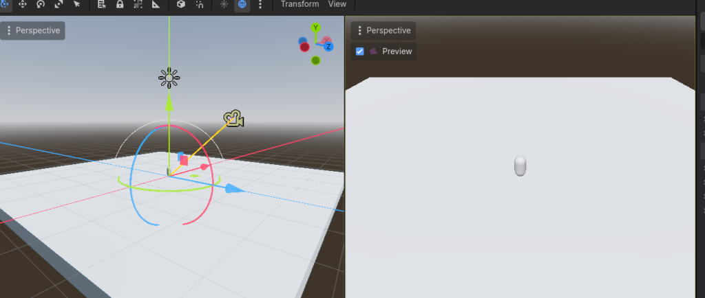The image size is (705, 298).
Task: Activate the Rotate mode tool
Action: 41,4
